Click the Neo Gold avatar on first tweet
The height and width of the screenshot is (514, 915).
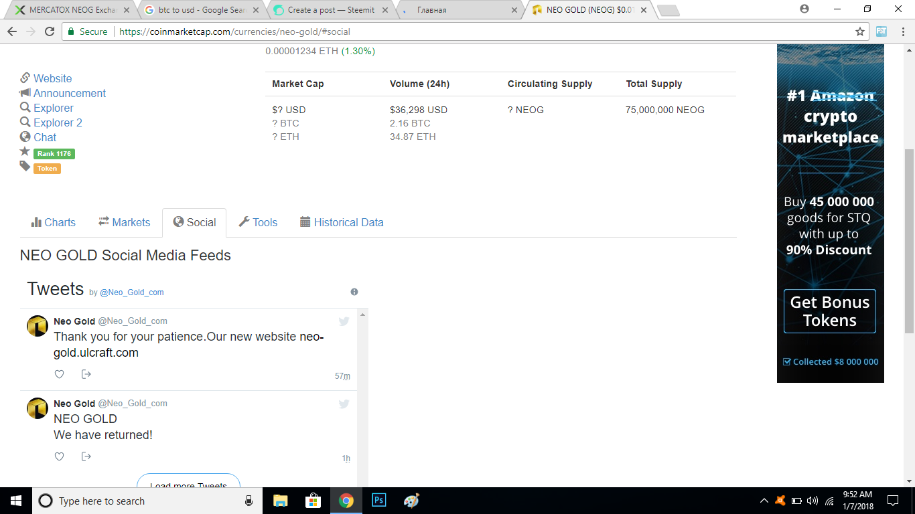38,326
